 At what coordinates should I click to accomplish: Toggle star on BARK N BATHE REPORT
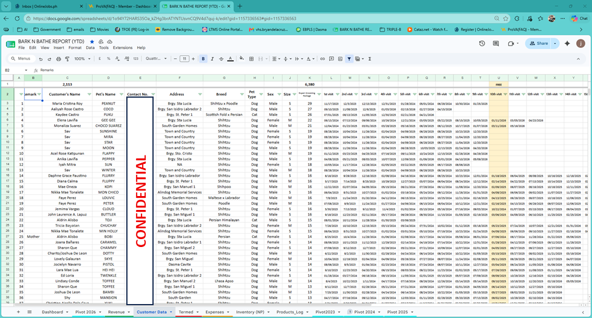pyautogui.click(x=92, y=41)
